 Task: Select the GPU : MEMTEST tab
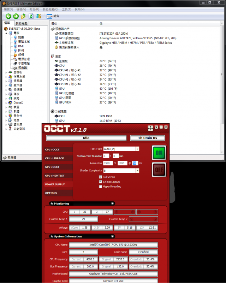(58, 176)
